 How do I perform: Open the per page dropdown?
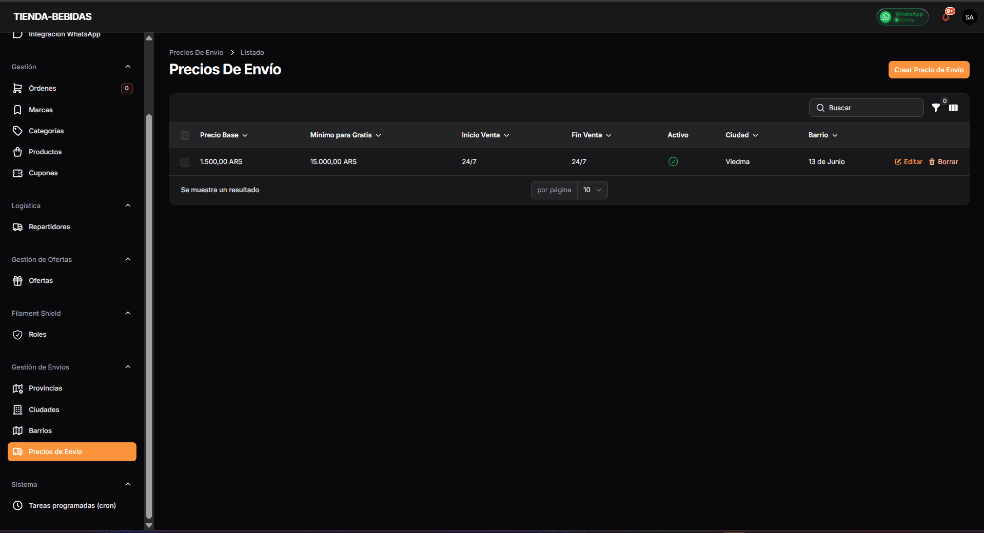tap(592, 190)
